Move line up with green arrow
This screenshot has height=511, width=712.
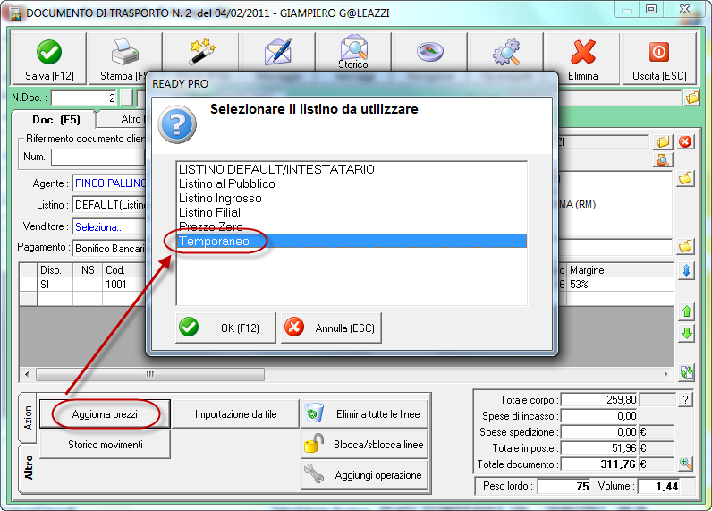point(687,311)
